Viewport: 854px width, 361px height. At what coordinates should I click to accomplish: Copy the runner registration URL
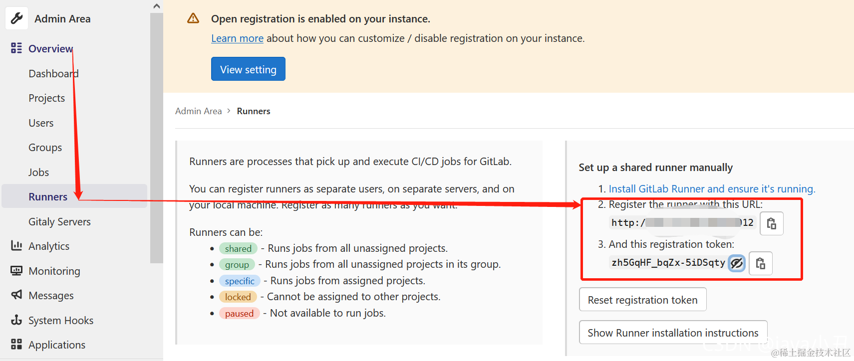point(771,223)
